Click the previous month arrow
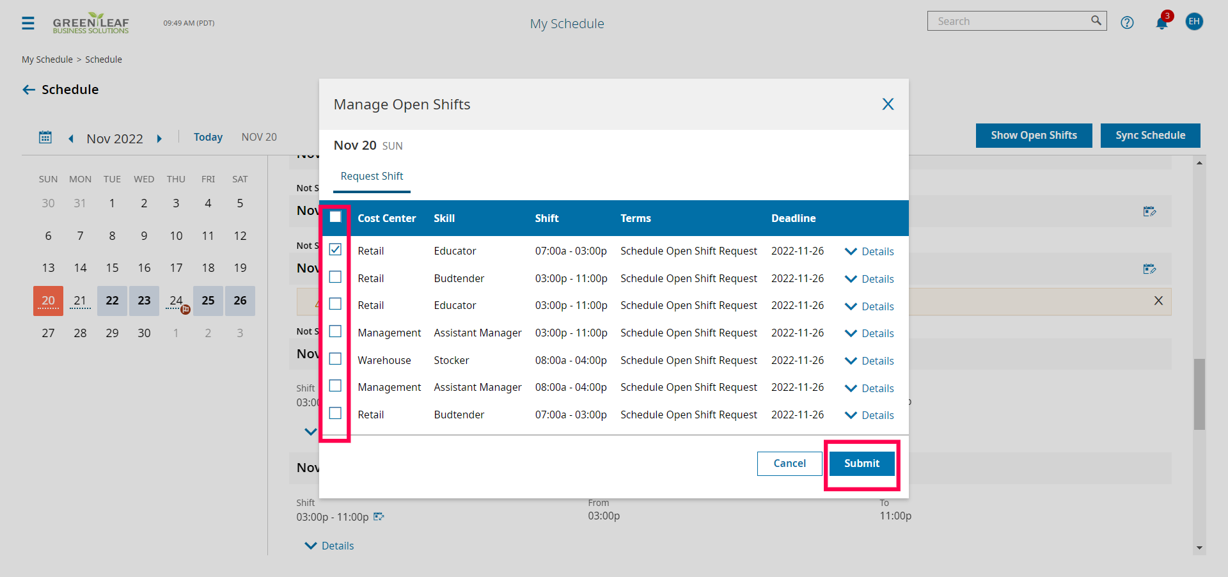This screenshot has width=1228, height=577. pyautogui.click(x=71, y=138)
